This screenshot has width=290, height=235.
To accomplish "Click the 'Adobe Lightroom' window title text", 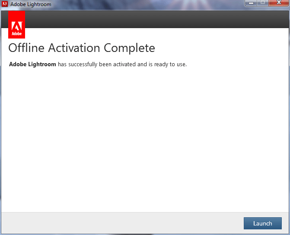I will click(x=31, y=4).
